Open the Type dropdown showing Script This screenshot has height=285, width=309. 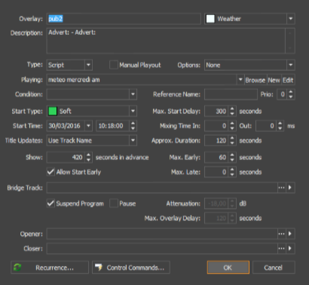pyautogui.click(x=88, y=65)
